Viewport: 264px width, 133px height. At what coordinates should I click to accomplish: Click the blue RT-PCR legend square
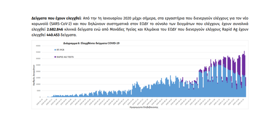(x=55, y=50)
